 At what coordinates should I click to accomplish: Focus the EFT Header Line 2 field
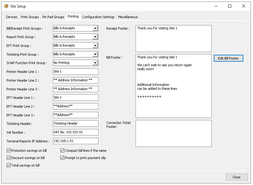75,106
